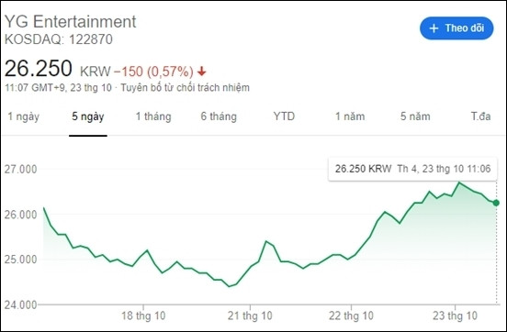Select the T.đa maximum range tab
507x332 pixels.
coord(480,116)
